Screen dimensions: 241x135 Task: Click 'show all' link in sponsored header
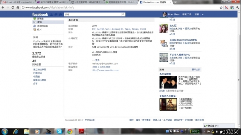(x=196, y=69)
